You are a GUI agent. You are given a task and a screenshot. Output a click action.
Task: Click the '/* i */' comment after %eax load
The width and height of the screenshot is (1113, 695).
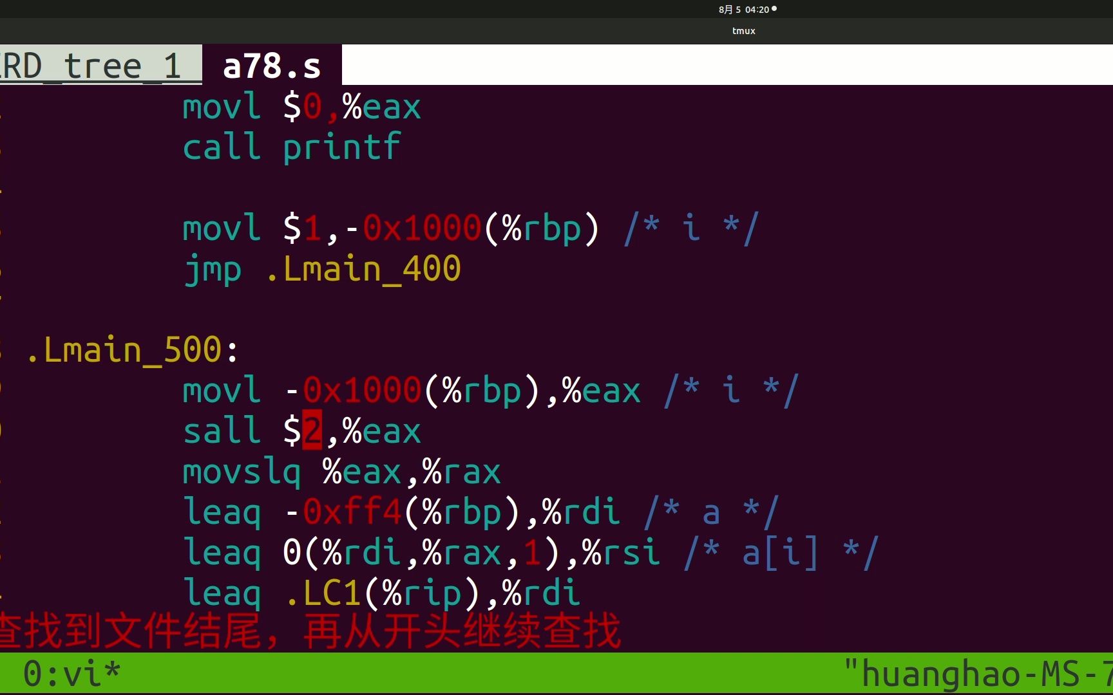tap(732, 391)
